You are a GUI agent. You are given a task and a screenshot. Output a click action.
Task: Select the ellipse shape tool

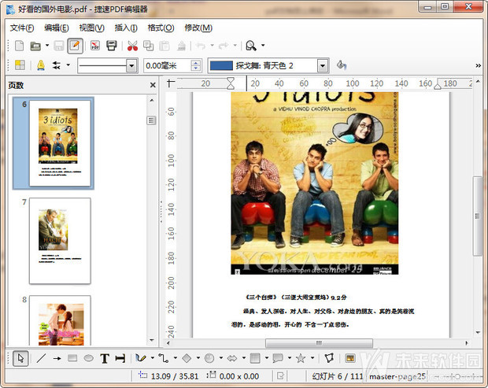(x=89, y=358)
